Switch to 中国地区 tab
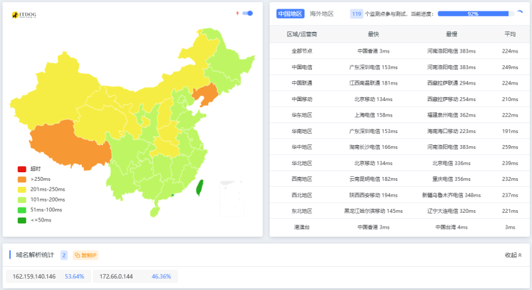The height and width of the screenshot is (290, 532). pyautogui.click(x=290, y=14)
